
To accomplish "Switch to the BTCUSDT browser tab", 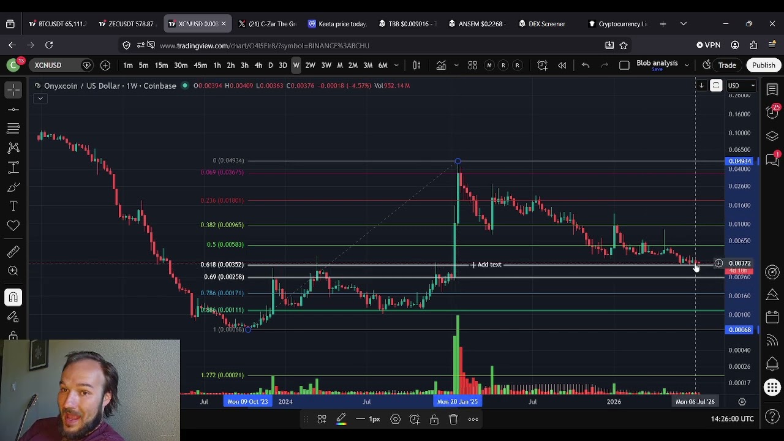I will 58,24.
